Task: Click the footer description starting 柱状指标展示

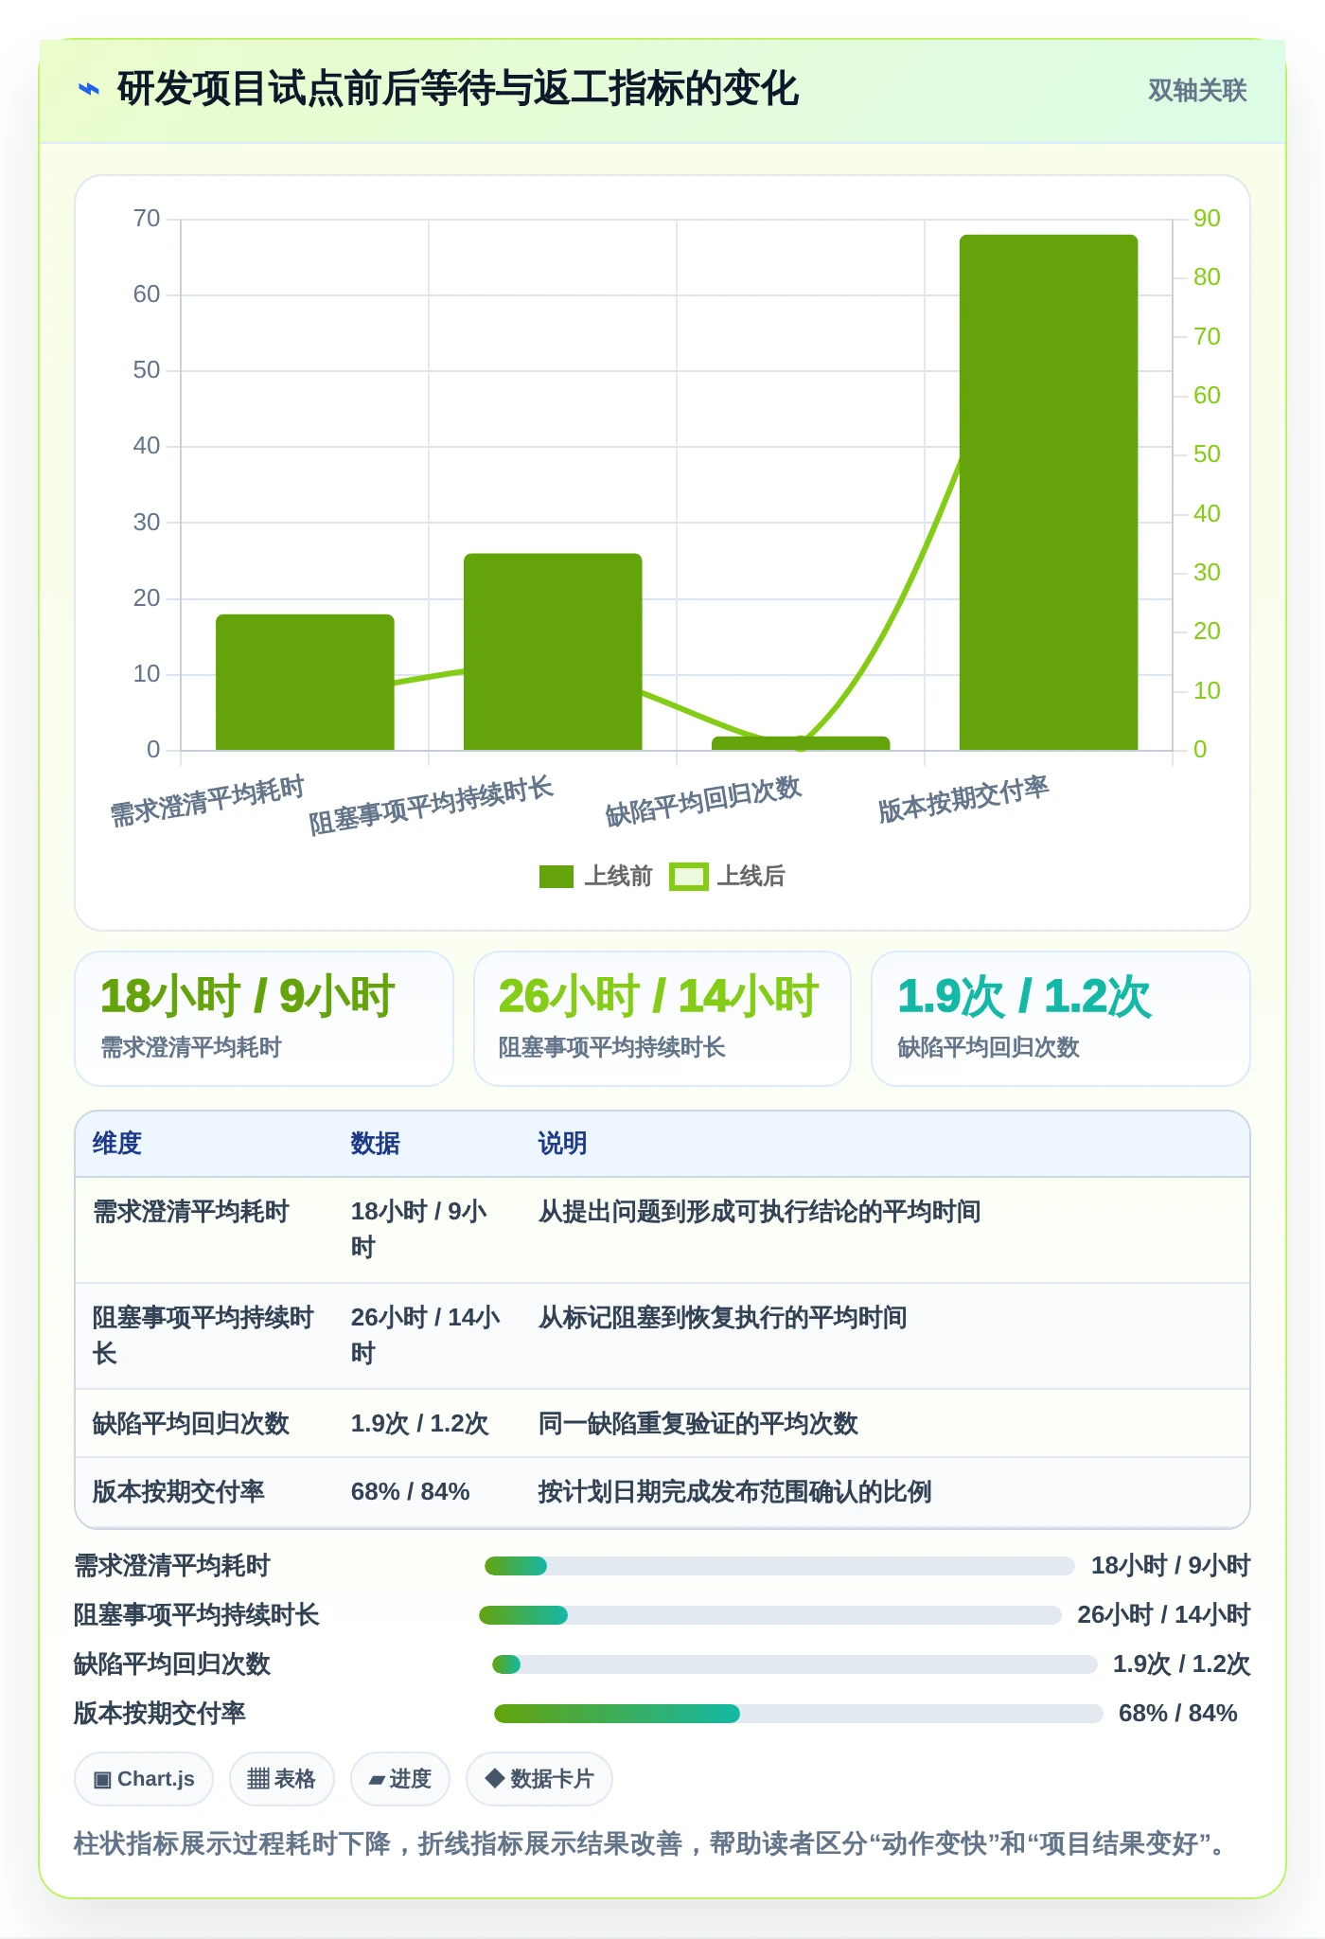Action: (x=652, y=1843)
